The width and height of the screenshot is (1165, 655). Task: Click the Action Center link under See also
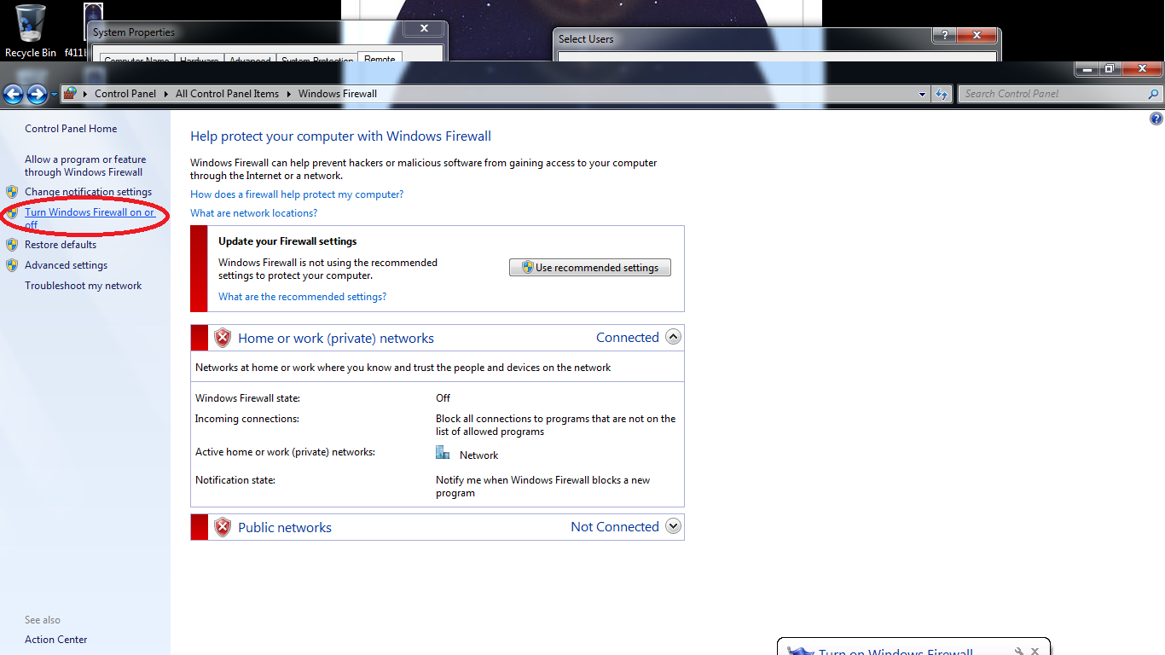coord(55,639)
